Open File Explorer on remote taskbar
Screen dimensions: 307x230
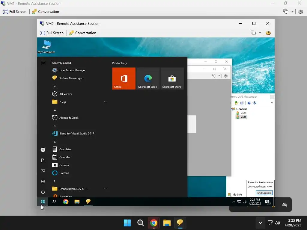pyautogui.click(x=77, y=202)
